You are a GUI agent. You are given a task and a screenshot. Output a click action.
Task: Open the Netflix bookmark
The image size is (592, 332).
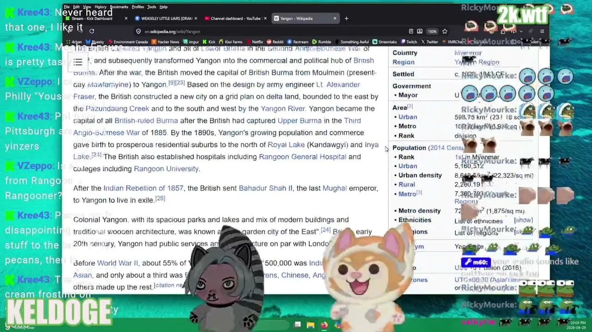click(x=255, y=42)
